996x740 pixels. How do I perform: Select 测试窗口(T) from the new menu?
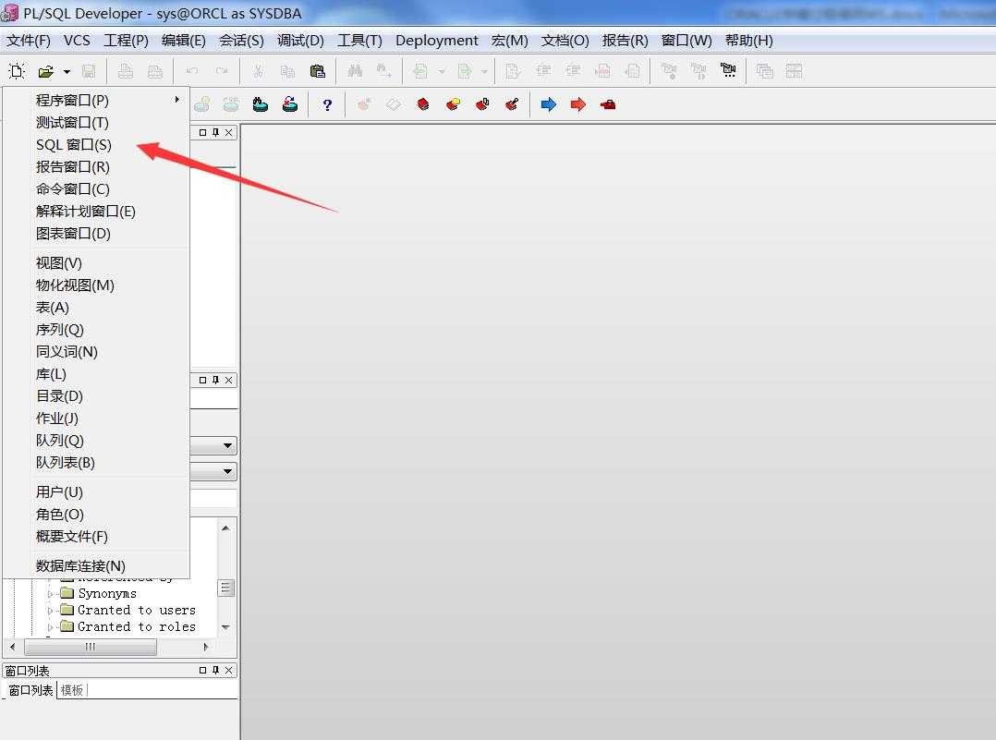(96, 123)
